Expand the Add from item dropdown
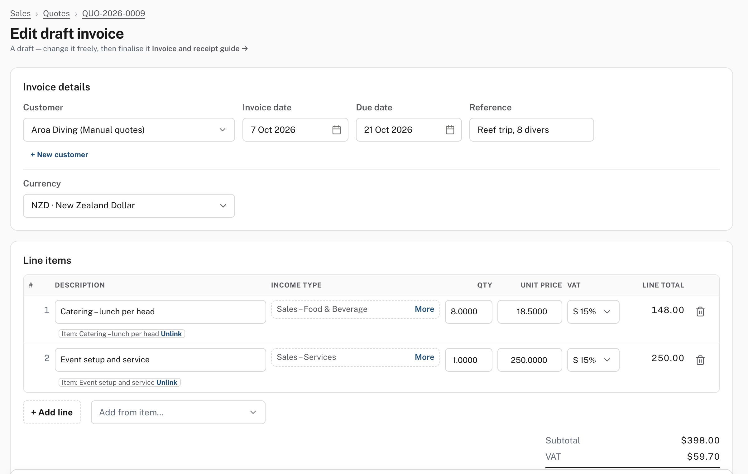 pyautogui.click(x=178, y=412)
